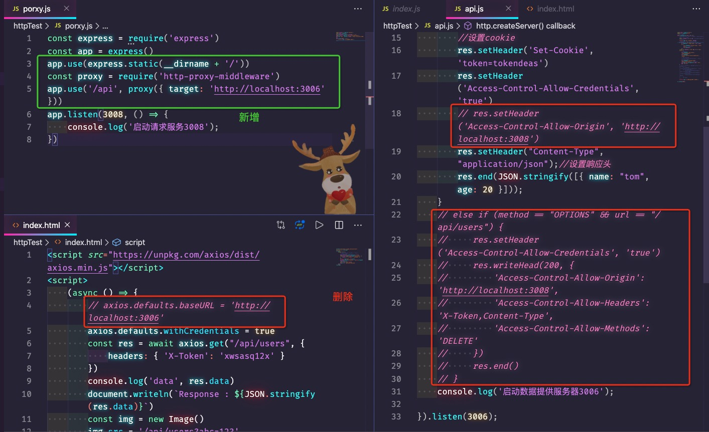Screen dimensions: 709x432
Task: Open the script breadcrumb symbol dropdown
Action: (135, 242)
